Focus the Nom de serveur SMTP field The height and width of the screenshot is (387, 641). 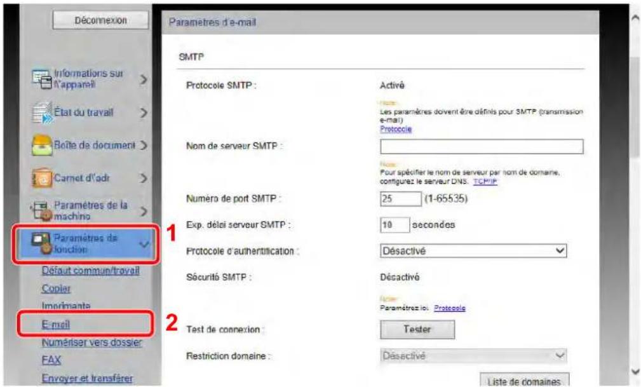pyautogui.click(x=482, y=146)
